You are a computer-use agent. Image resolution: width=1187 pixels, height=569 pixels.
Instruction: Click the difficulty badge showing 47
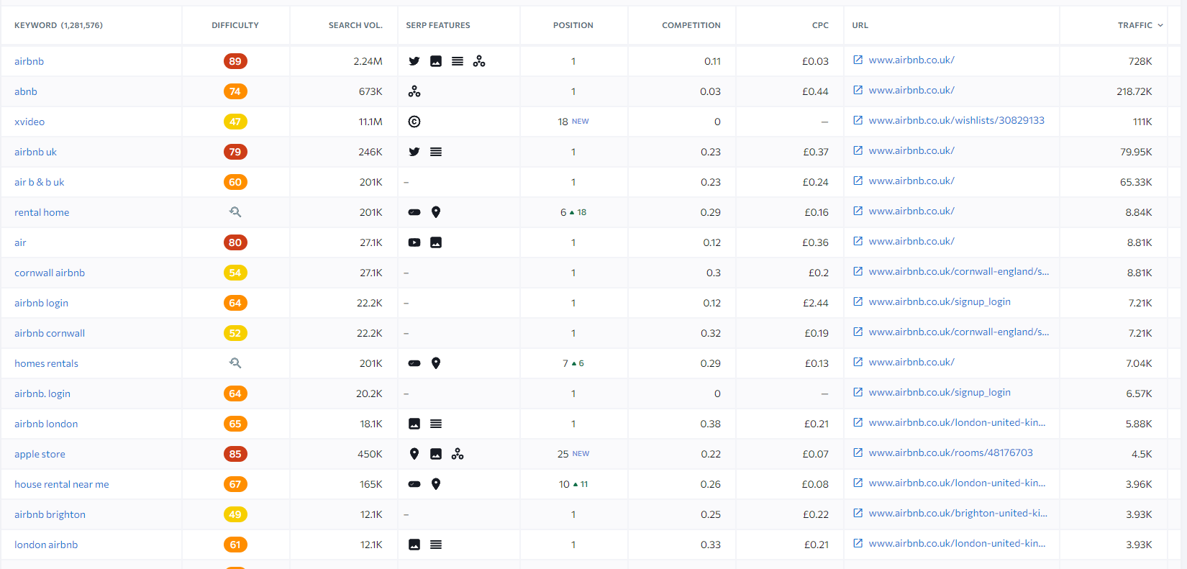[x=235, y=122]
